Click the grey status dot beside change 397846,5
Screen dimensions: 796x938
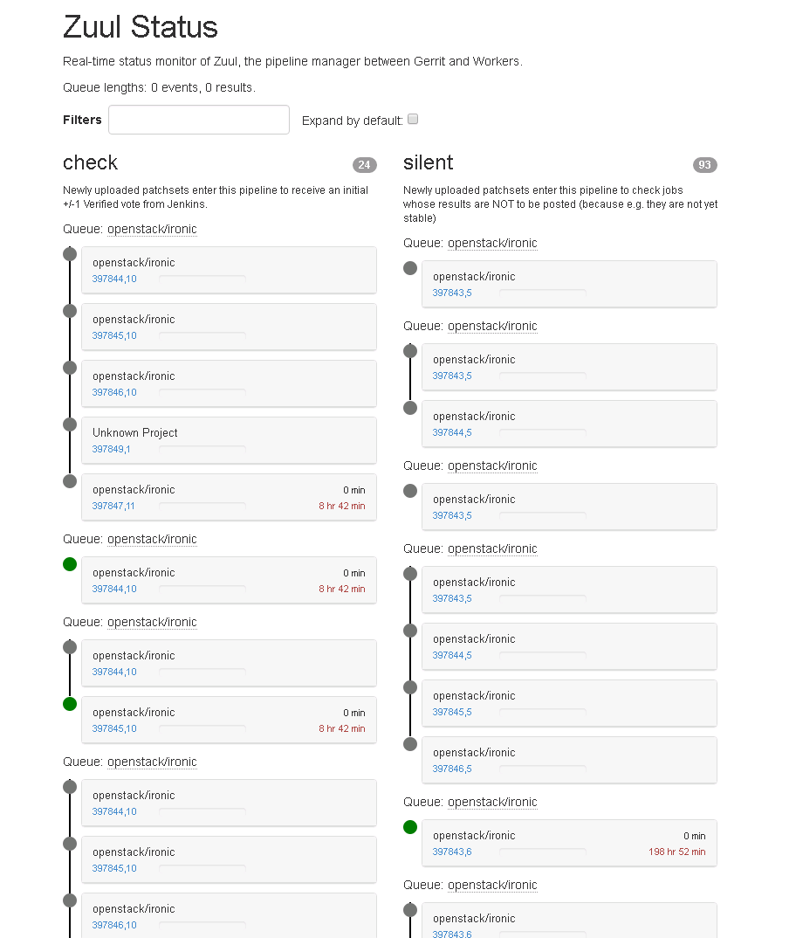coord(410,744)
